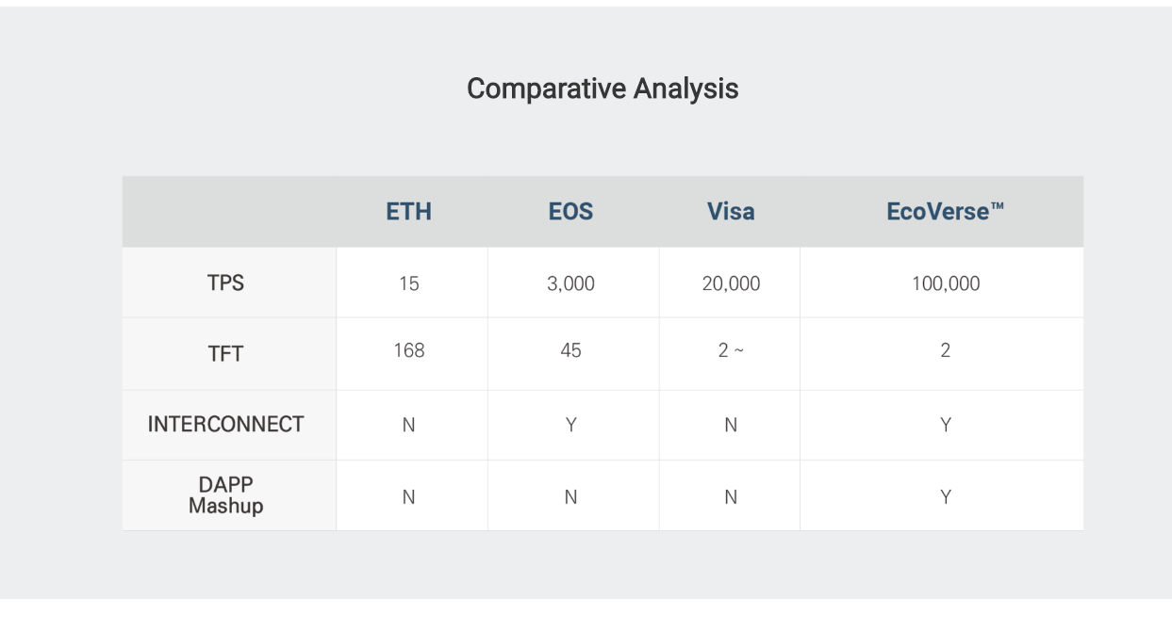Click the Comparative Analysis heading
The image size is (1172, 631).
click(x=603, y=89)
